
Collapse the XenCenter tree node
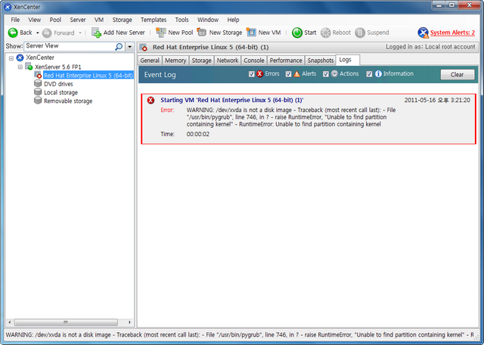click(x=11, y=57)
